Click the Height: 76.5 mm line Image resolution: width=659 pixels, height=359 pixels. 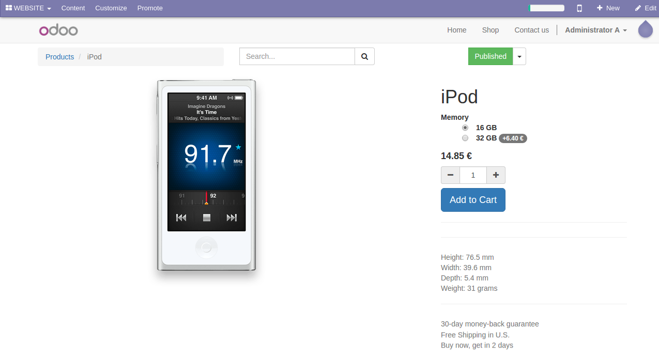coord(467,257)
